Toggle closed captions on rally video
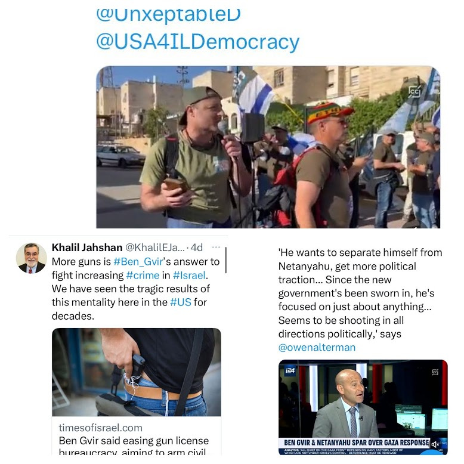Image resolution: width=464 pixels, height=464 pixels. tap(414, 91)
